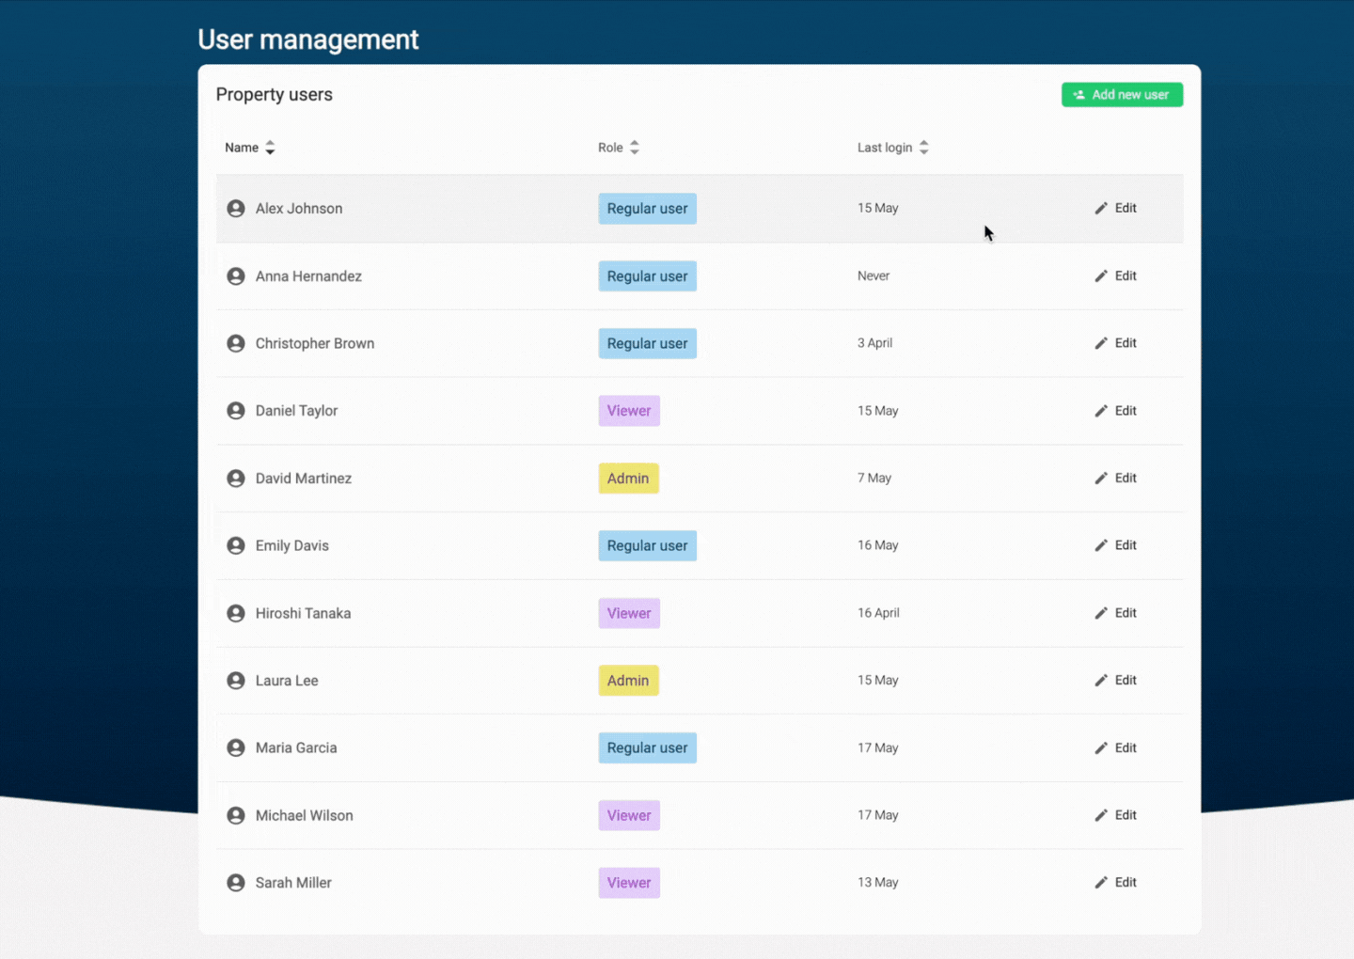This screenshot has height=959, width=1354.
Task: Select the name Daniel Taylor
Action: tap(296, 411)
